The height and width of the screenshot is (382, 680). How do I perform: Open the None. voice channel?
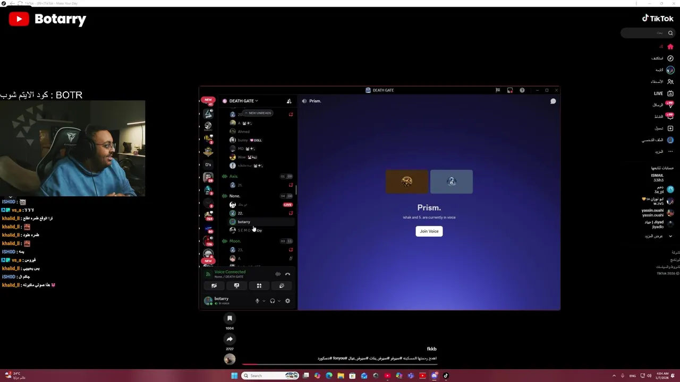click(x=234, y=196)
